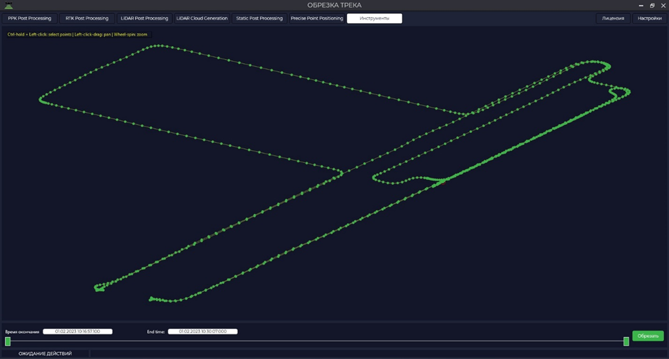Click the application logo icon
The width and height of the screenshot is (669, 359).
pos(8,5)
